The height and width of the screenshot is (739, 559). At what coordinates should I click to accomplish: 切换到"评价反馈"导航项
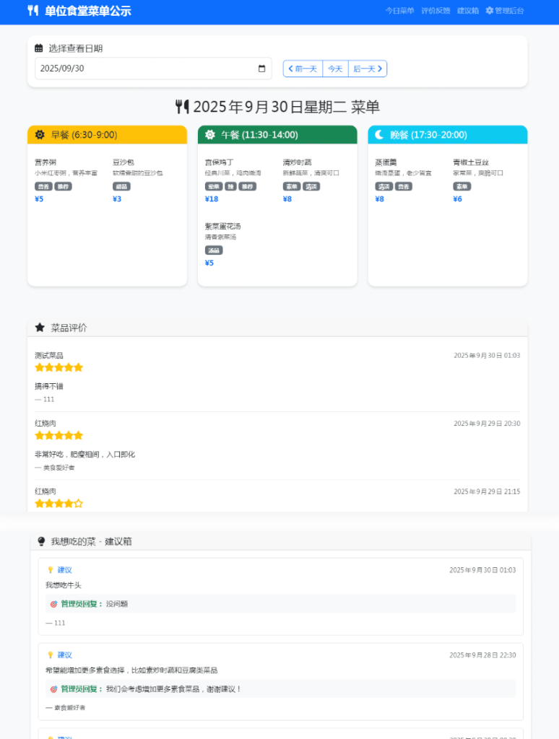point(435,11)
